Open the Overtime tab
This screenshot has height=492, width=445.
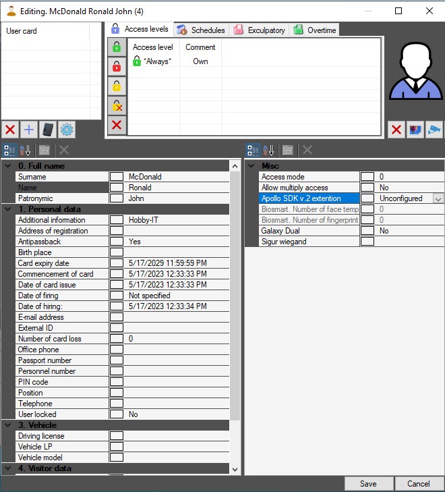pyautogui.click(x=314, y=30)
